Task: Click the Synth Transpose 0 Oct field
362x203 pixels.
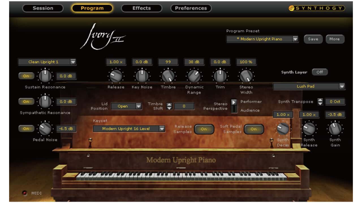Action: (335, 102)
